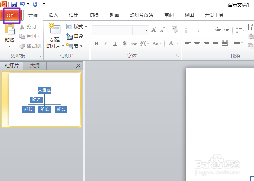This screenshot has width=254, height=181.
Task: Expand the font color dropdown arrow
Action: pos(177,43)
